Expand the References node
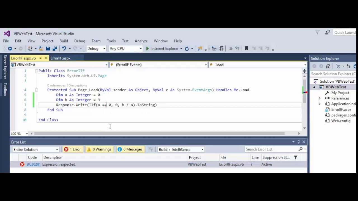The height and width of the screenshot is (201, 358). click(319, 98)
